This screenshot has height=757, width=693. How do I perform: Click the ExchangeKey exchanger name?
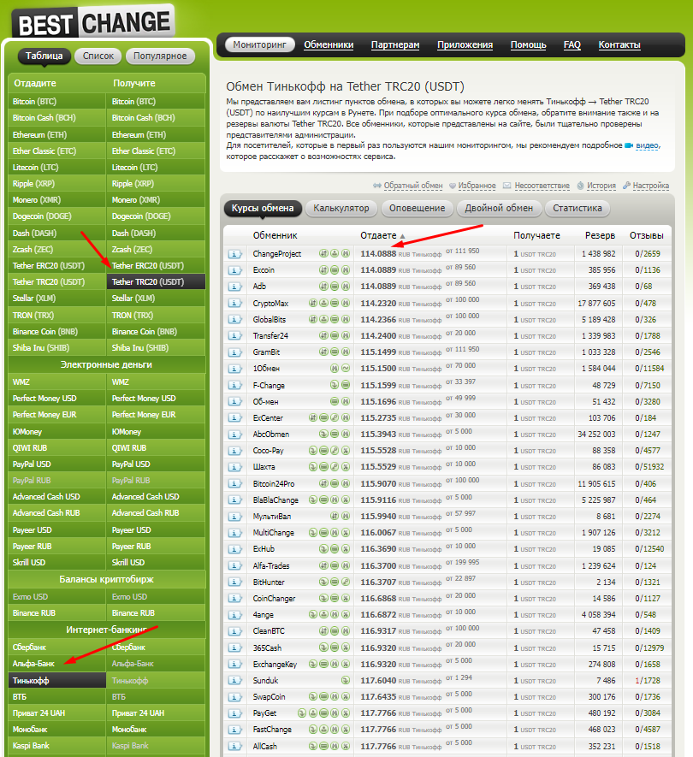pos(275,665)
